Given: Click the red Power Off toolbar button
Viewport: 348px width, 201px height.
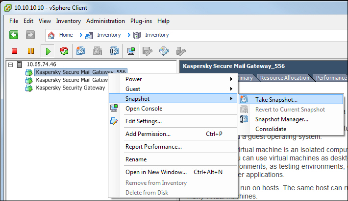Looking at the screenshot, I should coord(15,50).
